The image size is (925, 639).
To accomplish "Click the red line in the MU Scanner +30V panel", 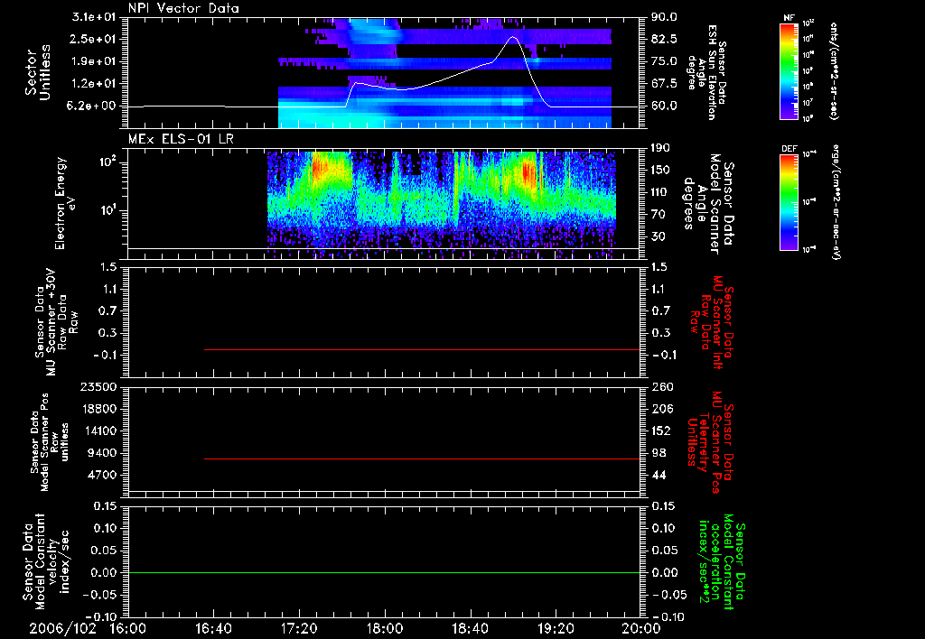I will (422, 349).
